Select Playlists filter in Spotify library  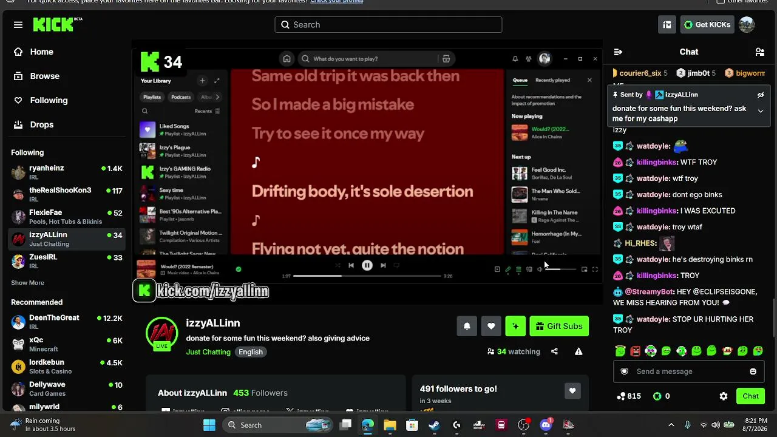(152, 97)
